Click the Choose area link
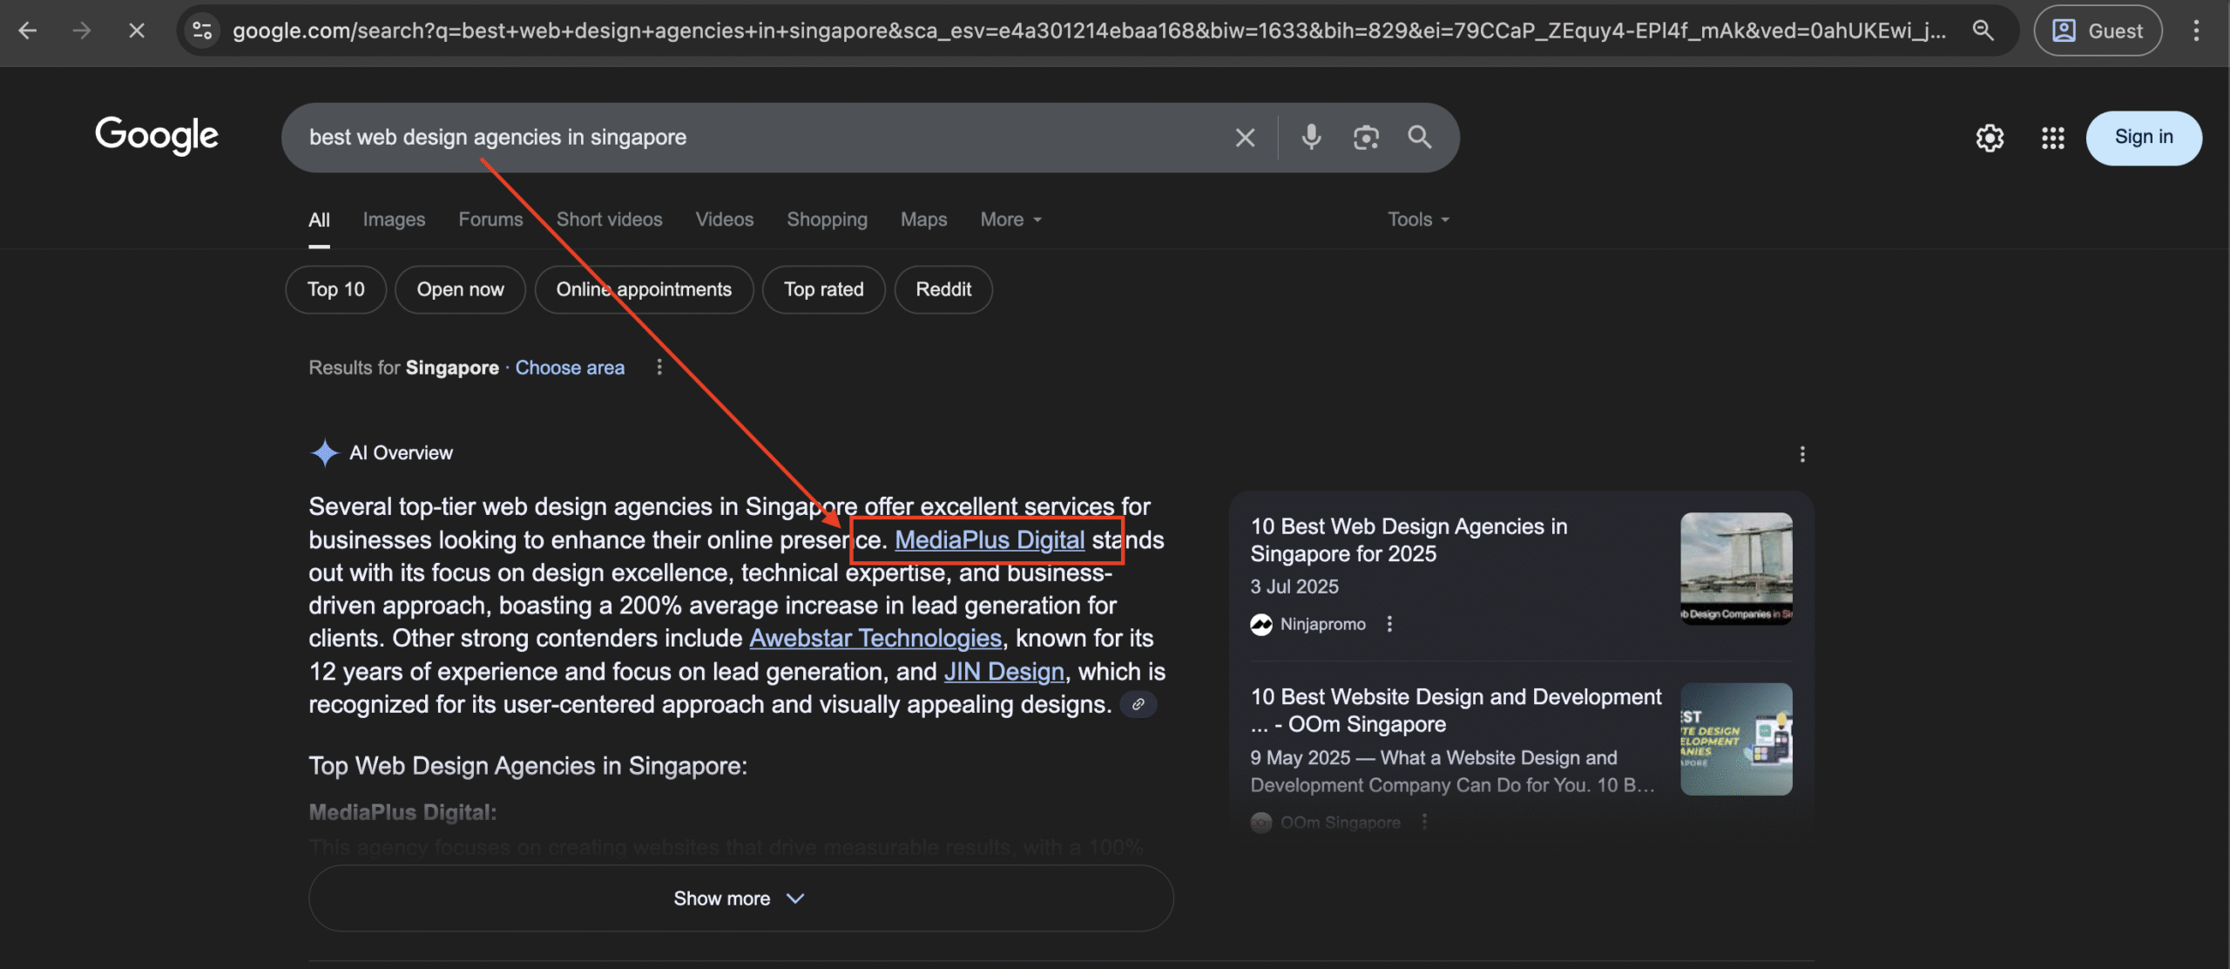This screenshot has width=2230, height=969. [x=570, y=368]
